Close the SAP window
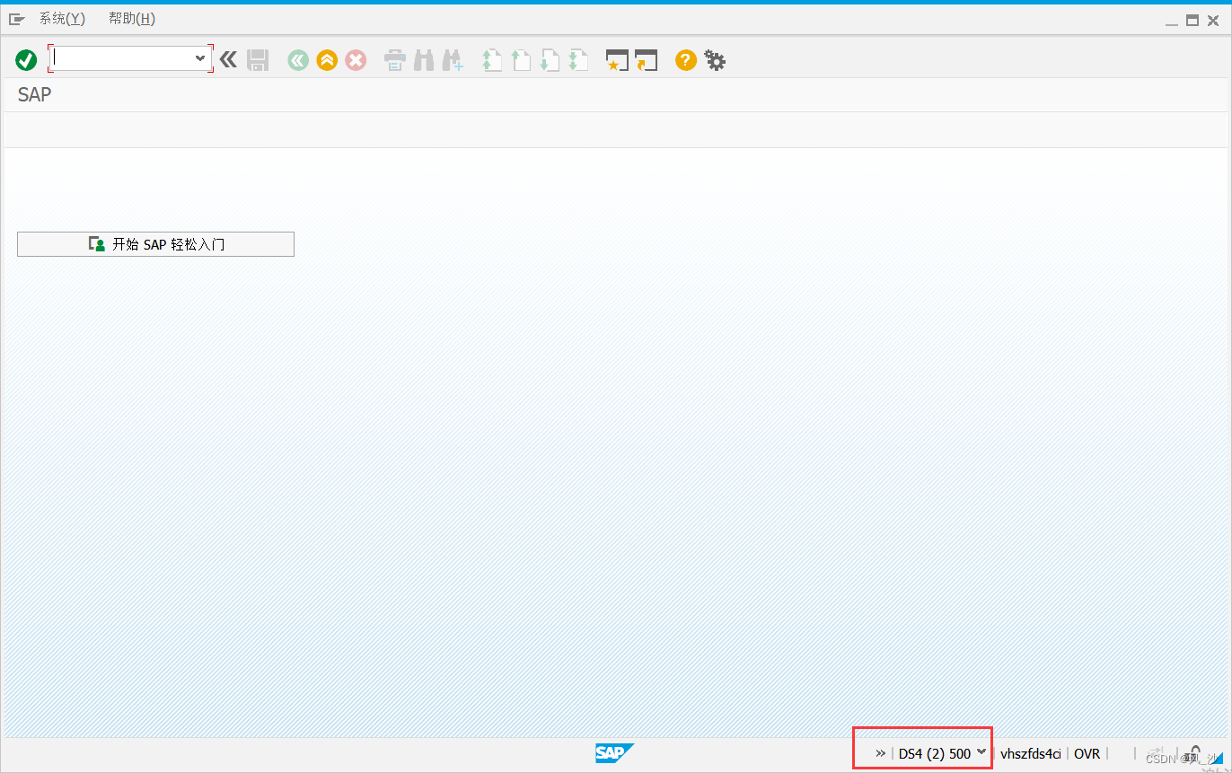 point(1213,20)
